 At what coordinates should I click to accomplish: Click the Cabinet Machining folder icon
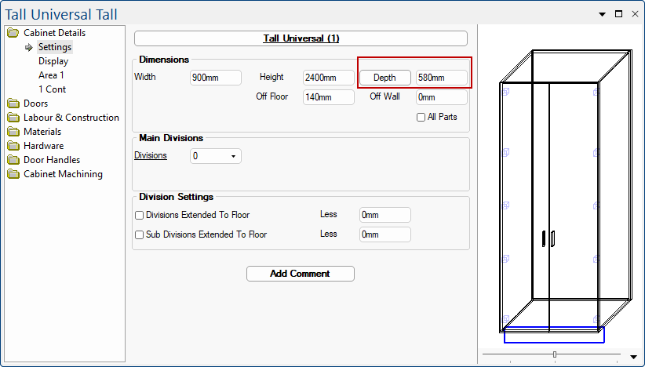point(13,174)
